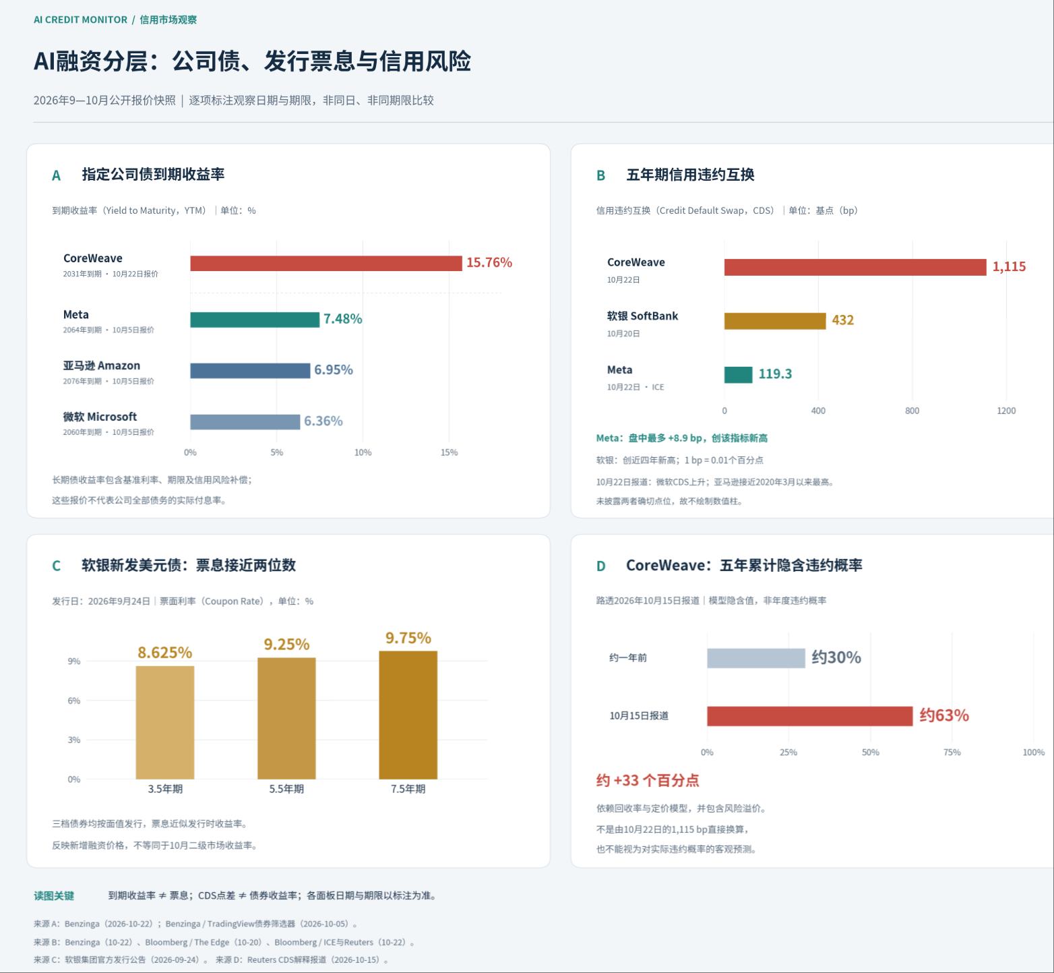
Task: Select the 7.48% value label
Action: coord(343,319)
